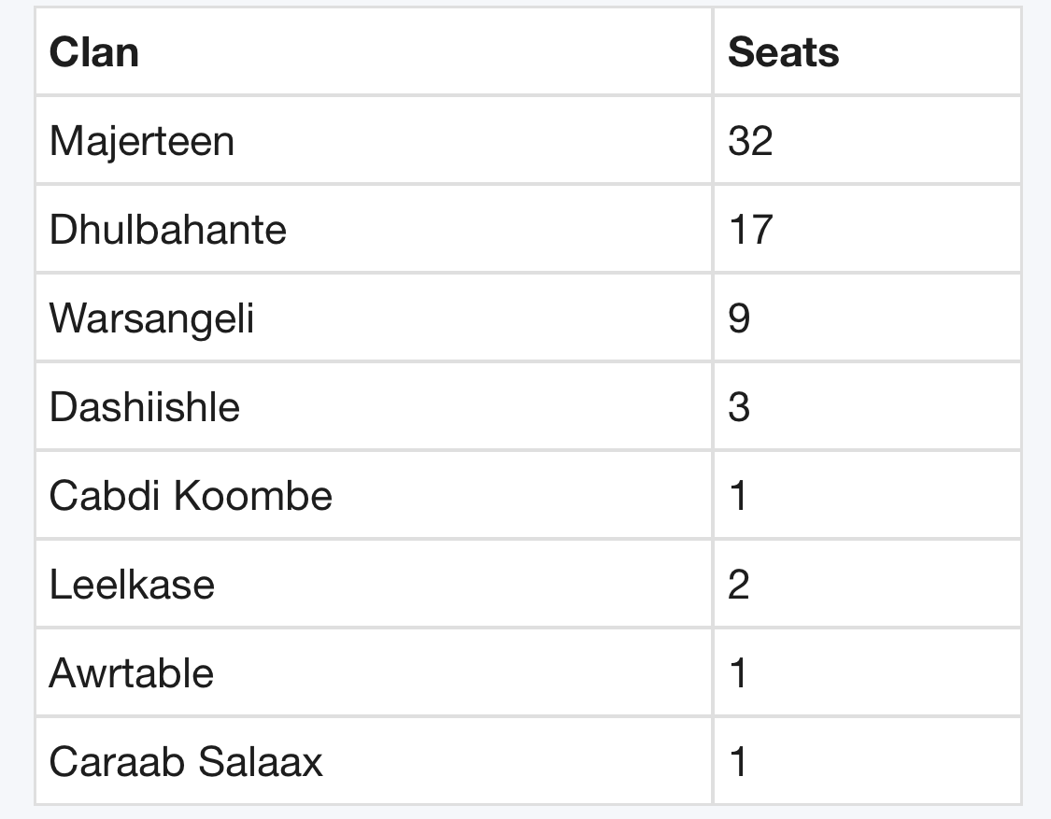This screenshot has height=819, width=1051.
Task: Select the Caraab Salaax clan cell
Action: (x=186, y=762)
